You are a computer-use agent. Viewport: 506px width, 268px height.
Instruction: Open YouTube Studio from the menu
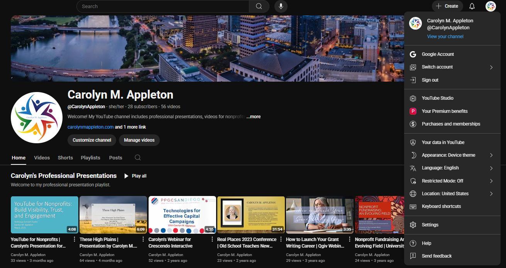point(452,98)
